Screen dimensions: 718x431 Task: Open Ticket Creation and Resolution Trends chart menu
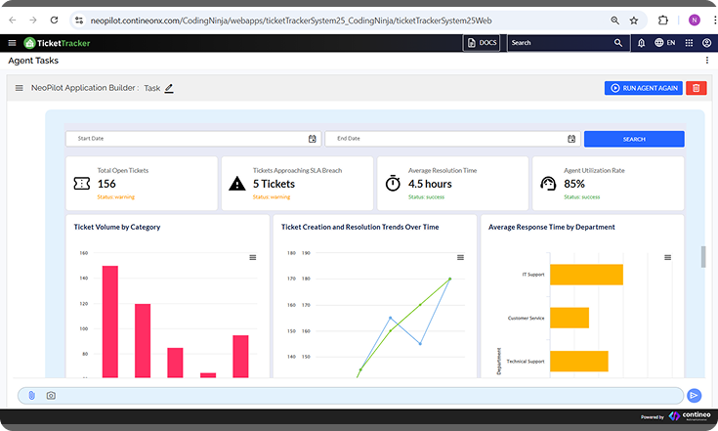(460, 257)
